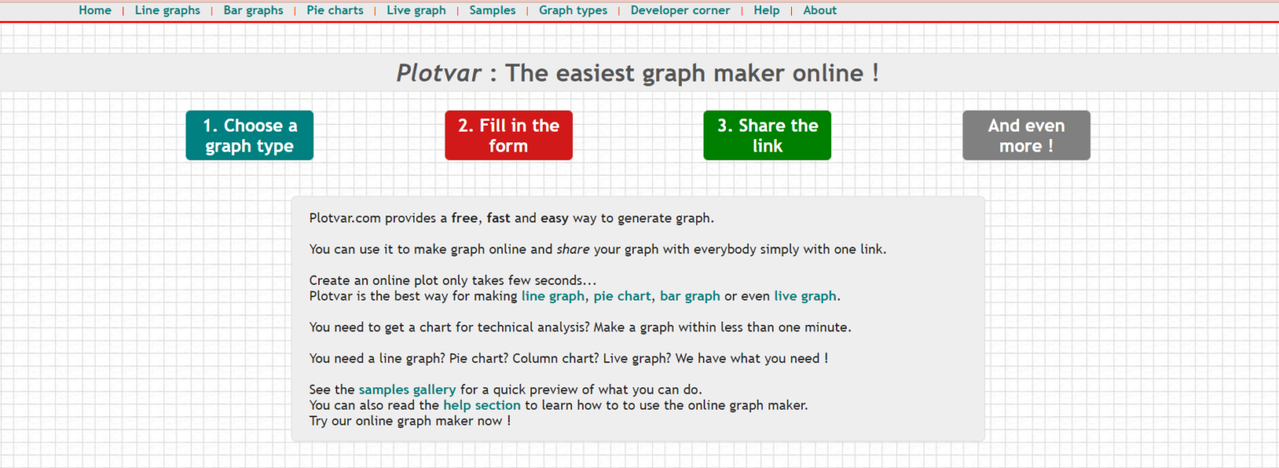Open the samples gallery link

pyautogui.click(x=407, y=390)
